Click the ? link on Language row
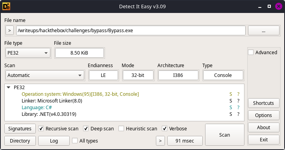 pos(238,108)
